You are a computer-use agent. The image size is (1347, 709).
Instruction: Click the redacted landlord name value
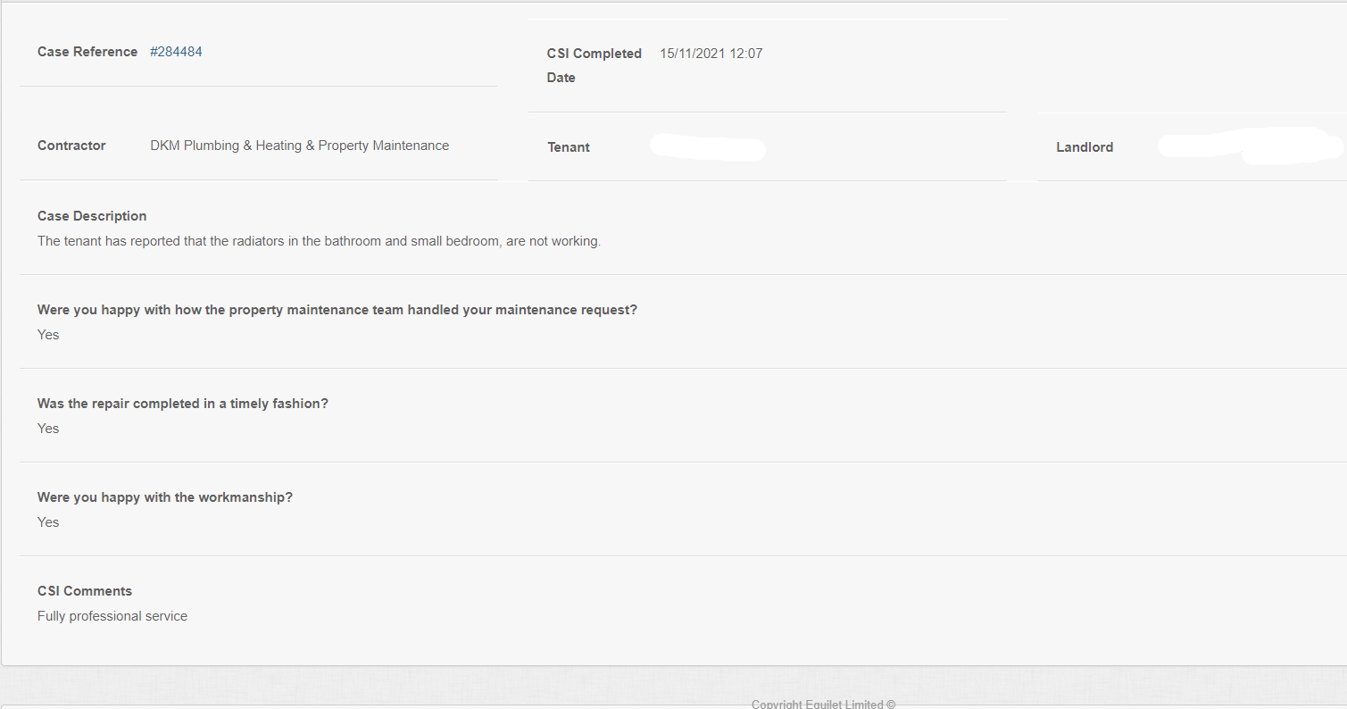(1250, 146)
